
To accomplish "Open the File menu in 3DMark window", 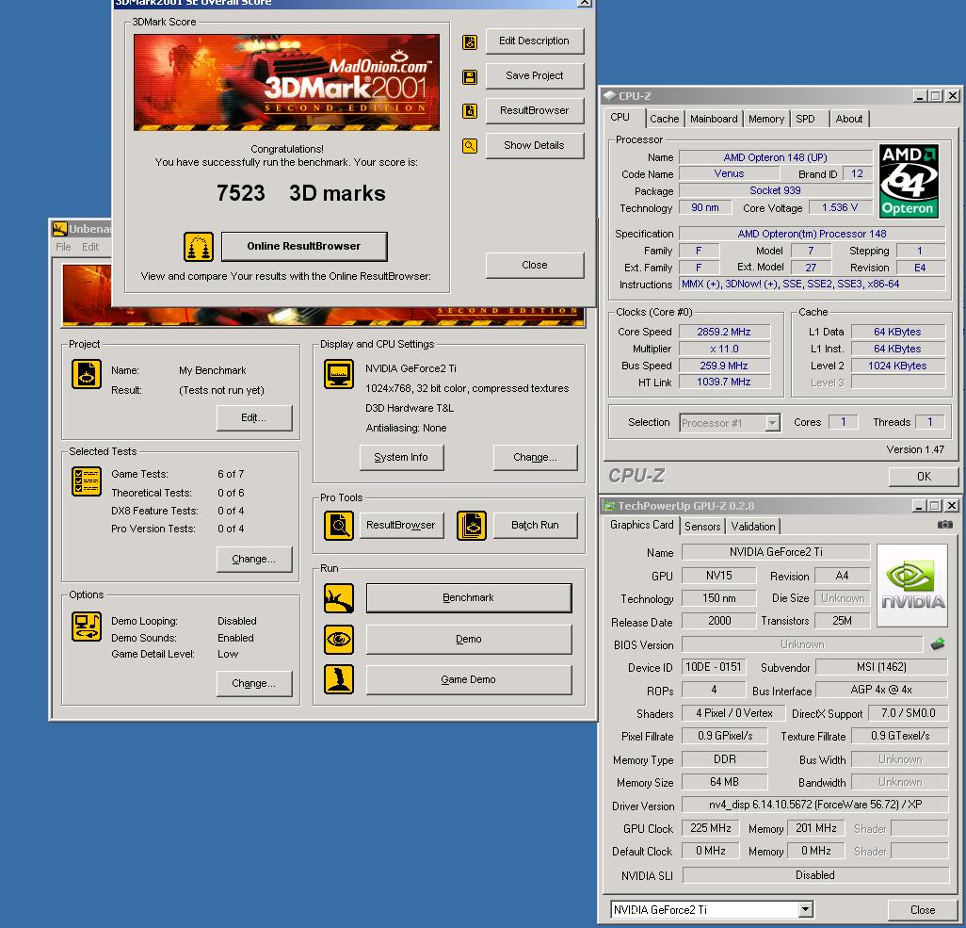I will point(63,247).
